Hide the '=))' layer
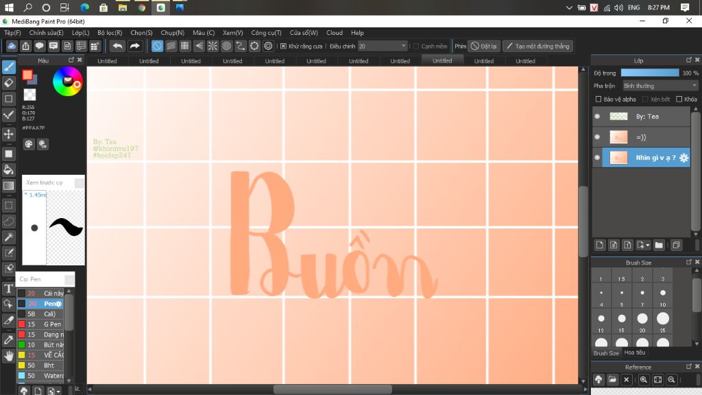 [597, 137]
